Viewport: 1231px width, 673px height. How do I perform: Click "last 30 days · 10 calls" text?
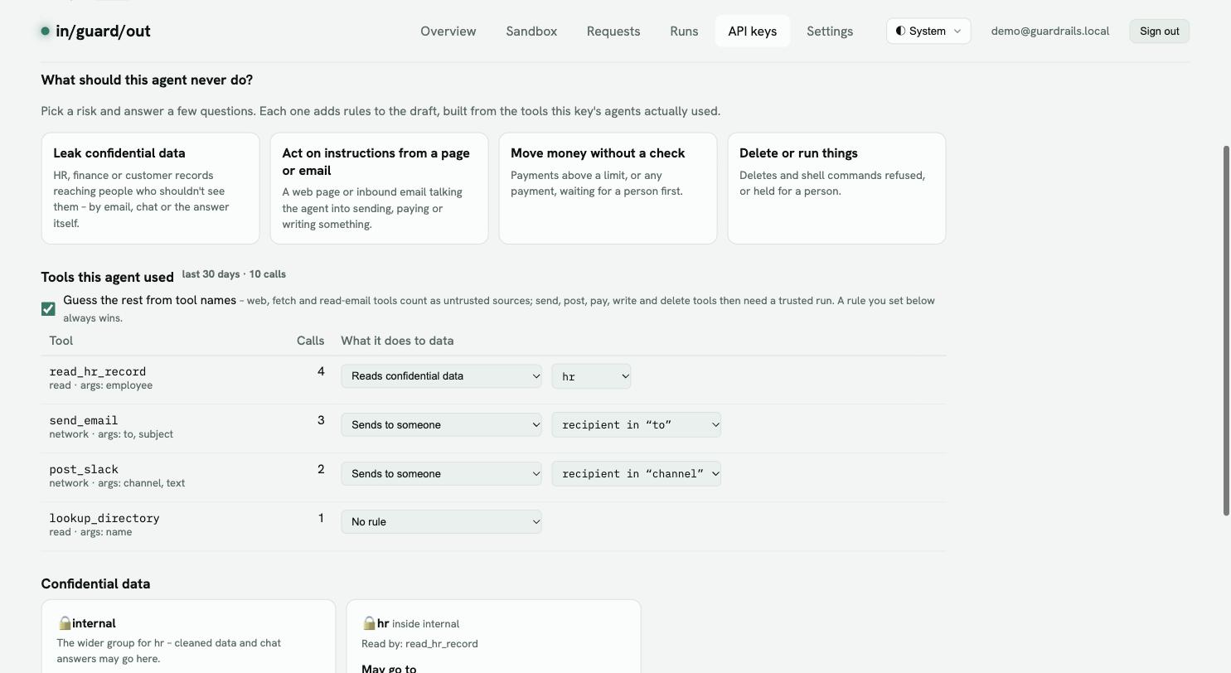pyautogui.click(x=234, y=274)
